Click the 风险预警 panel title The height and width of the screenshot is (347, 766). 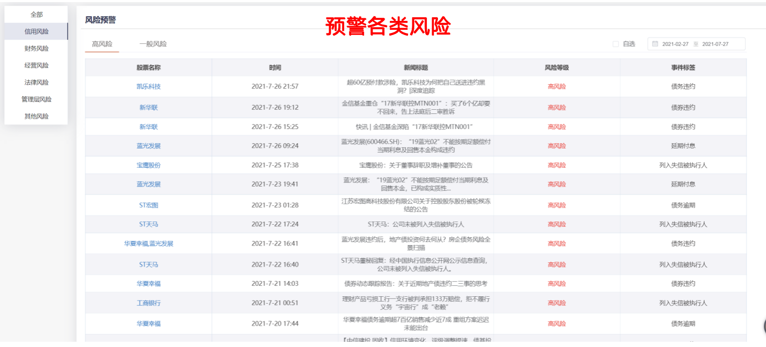pos(100,20)
